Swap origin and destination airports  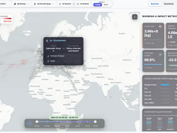[x=74, y=4]
